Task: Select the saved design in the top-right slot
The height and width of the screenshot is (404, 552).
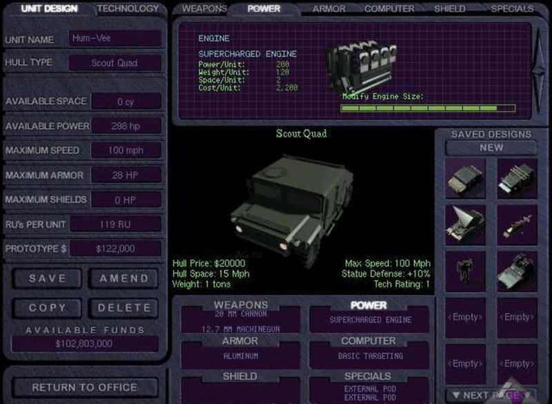Action: pos(517,178)
